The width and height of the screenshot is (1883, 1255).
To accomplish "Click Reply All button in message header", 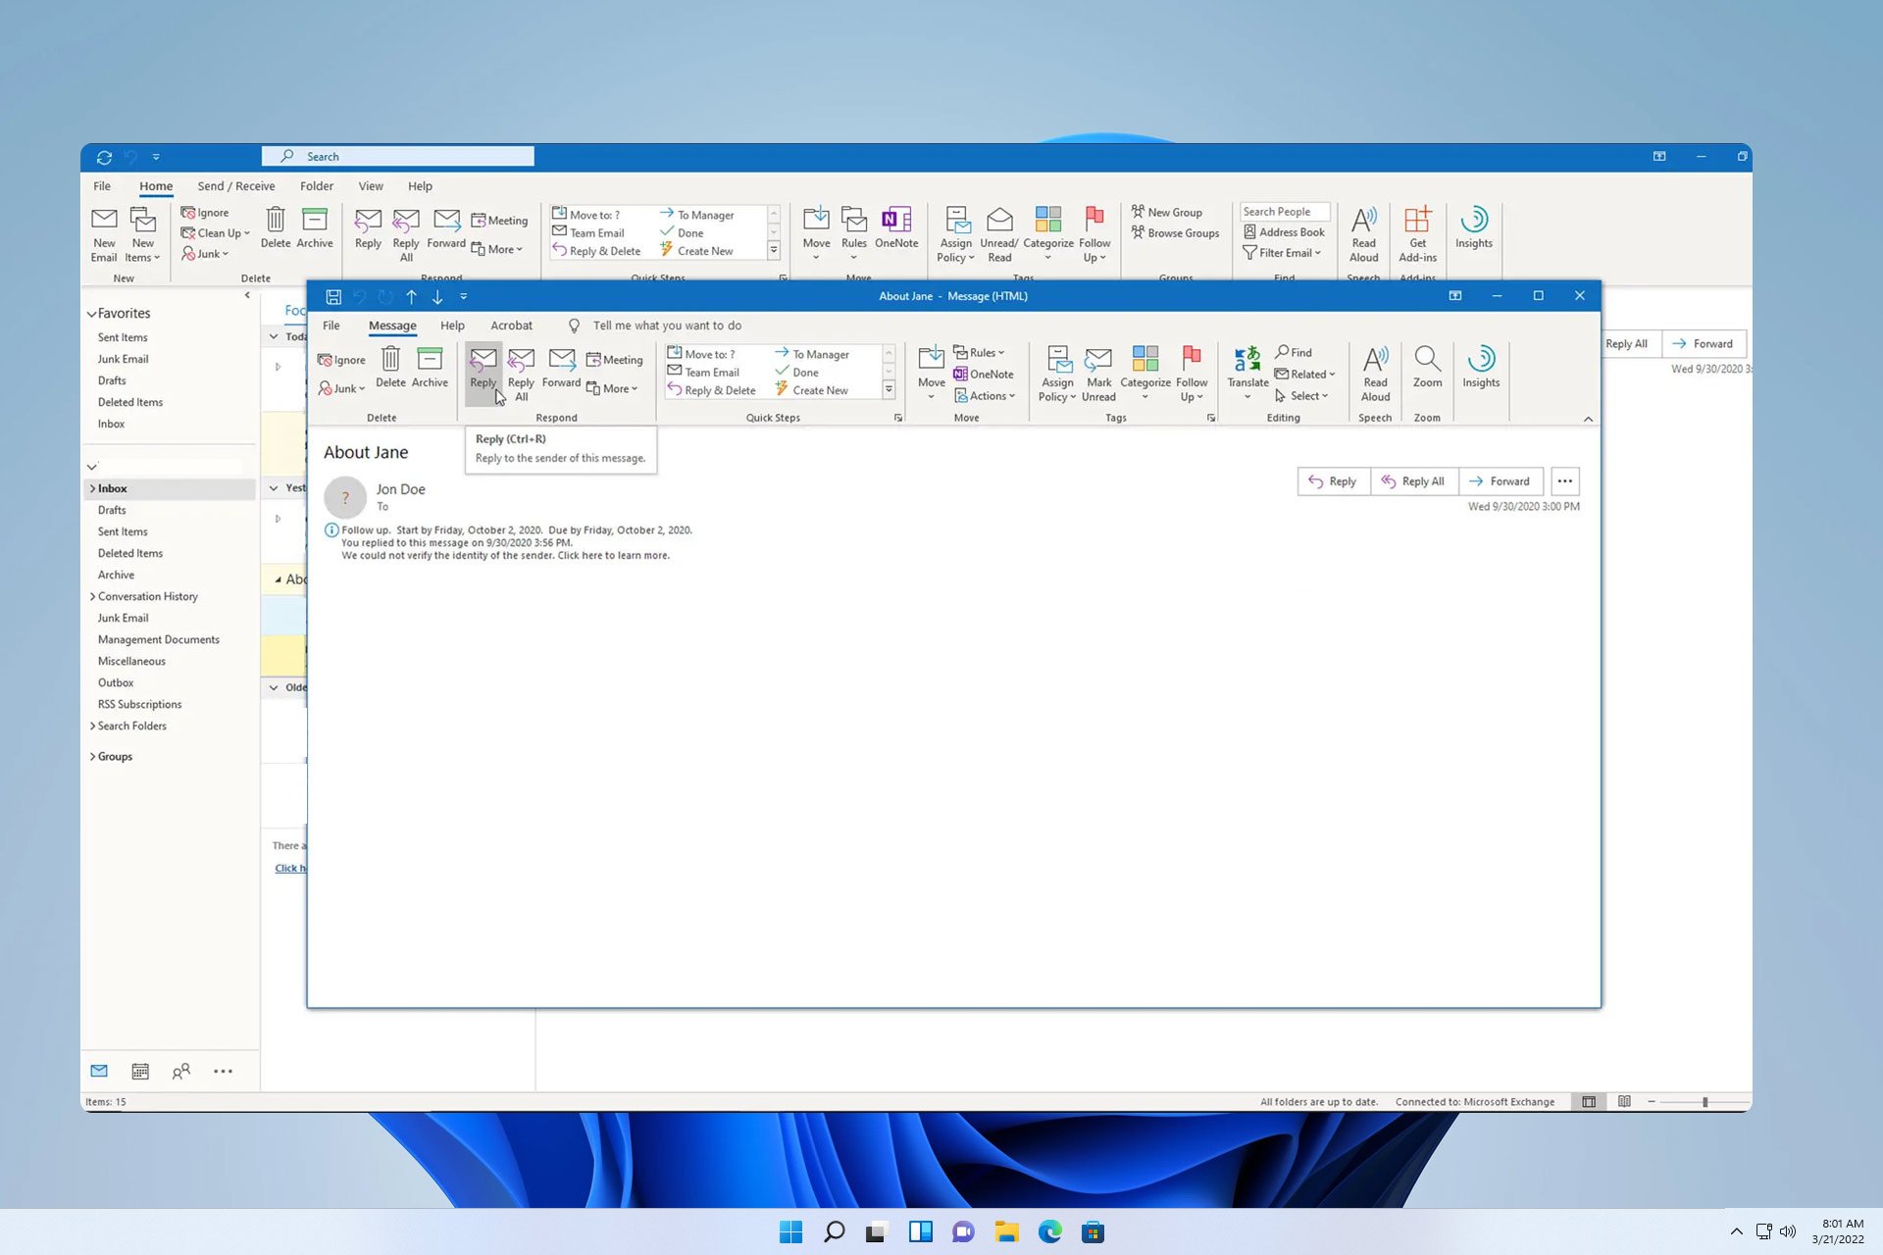I will [x=1414, y=481].
